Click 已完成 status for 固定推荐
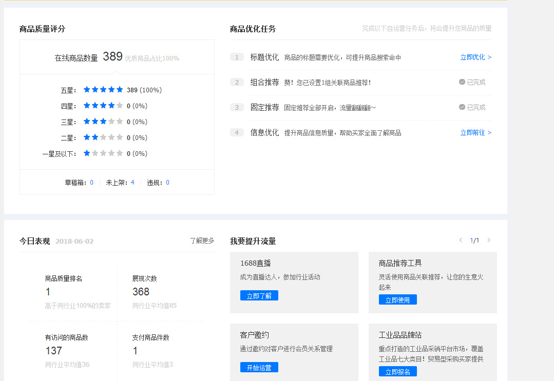Viewport: 554px width, 381px height. [476, 107]
